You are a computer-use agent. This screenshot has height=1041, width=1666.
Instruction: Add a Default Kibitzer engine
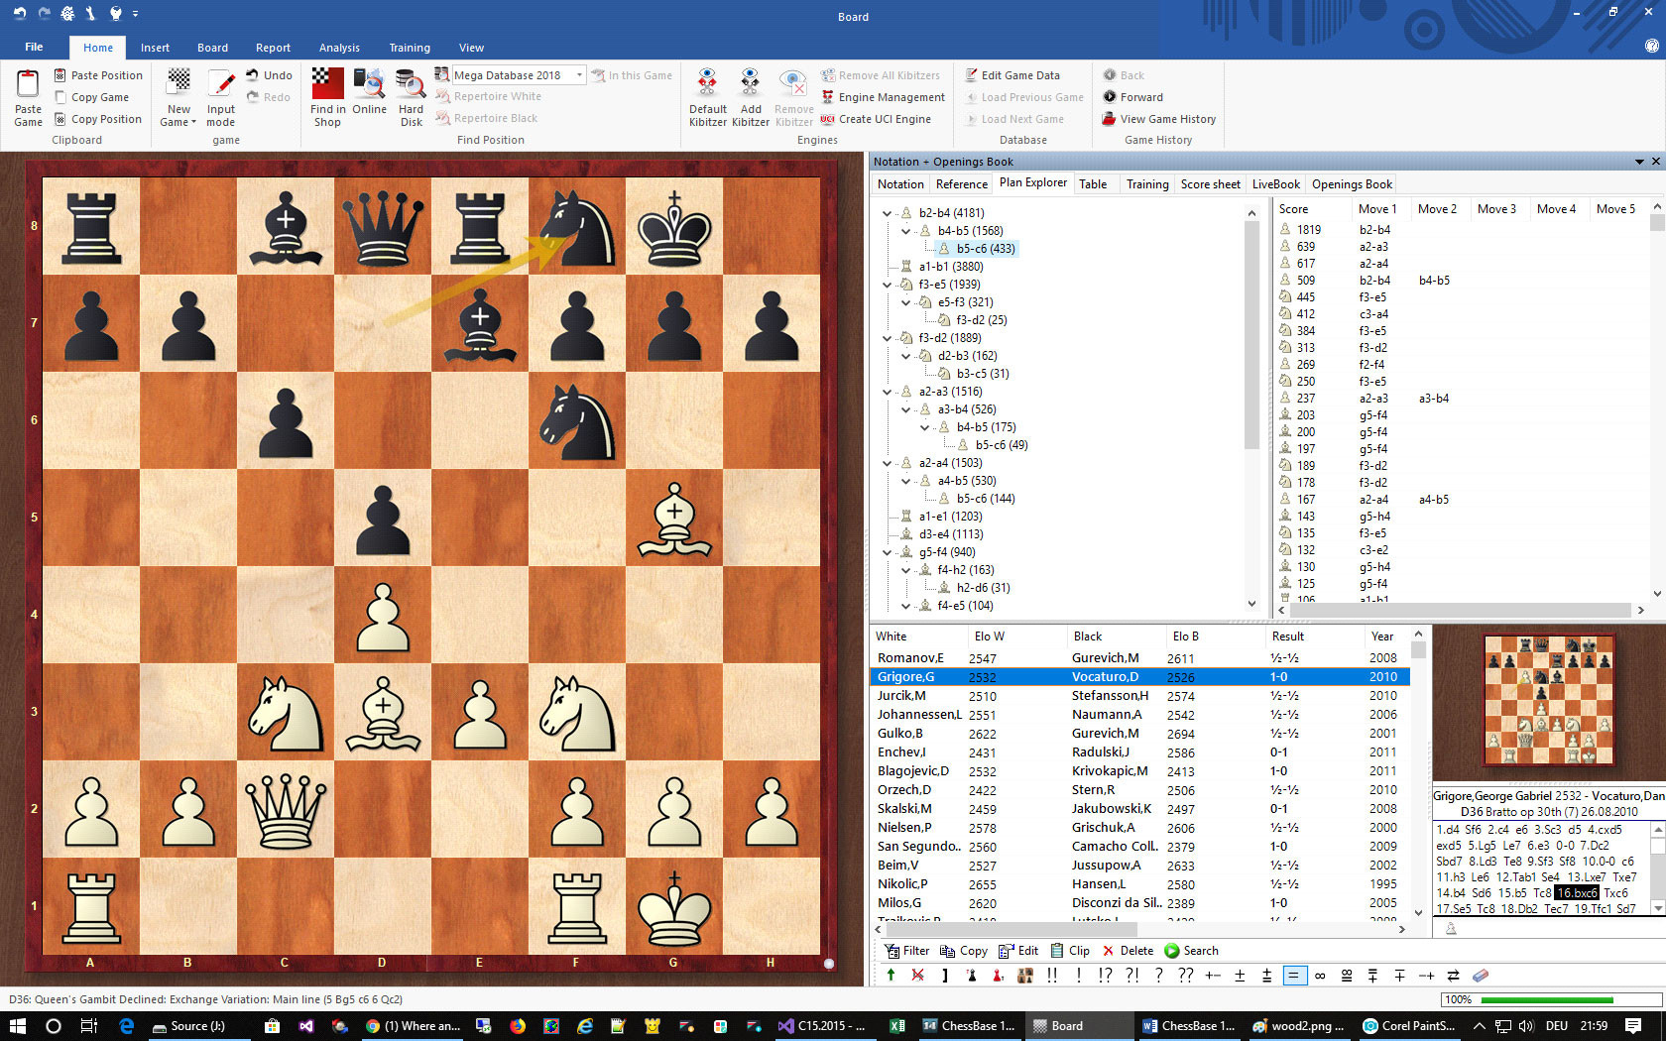[707, 94]
